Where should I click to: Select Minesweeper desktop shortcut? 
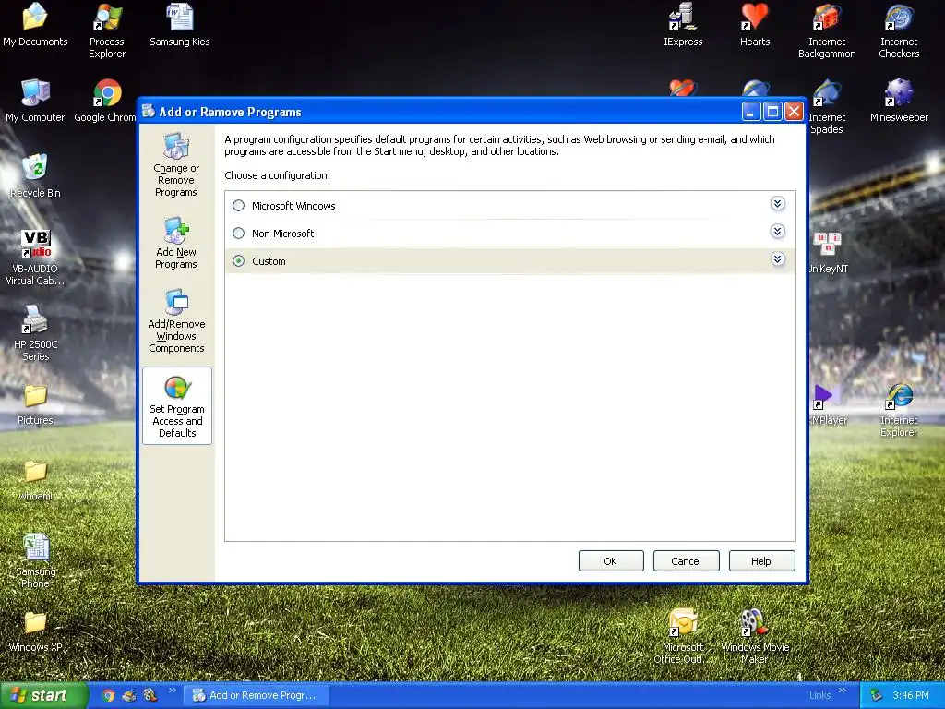point(899,101)
